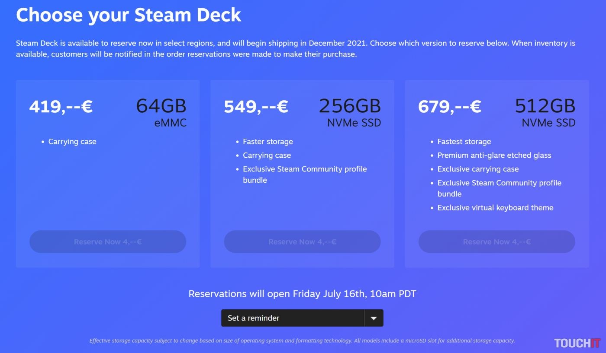
Task: Click the TOUCHIT watermark logo
Action: tap(577, 343)
